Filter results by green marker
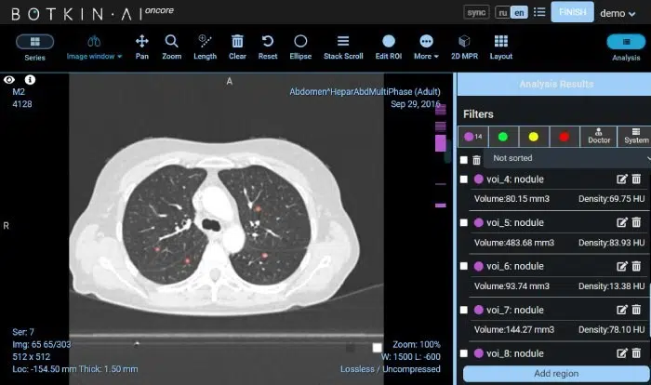This screenshot has height=385, width=651. coord(503,137)
